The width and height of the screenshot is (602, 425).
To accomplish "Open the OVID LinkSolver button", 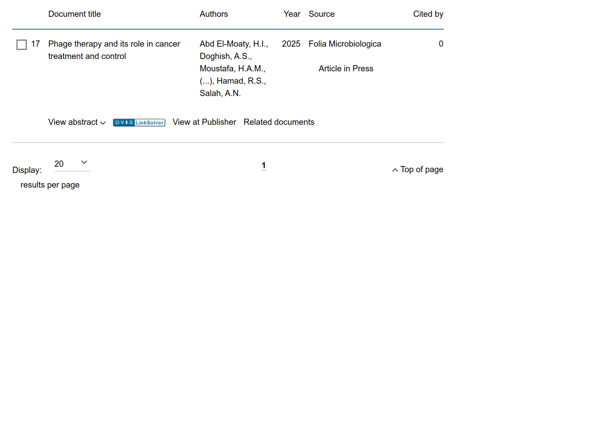I will point(139,123).
